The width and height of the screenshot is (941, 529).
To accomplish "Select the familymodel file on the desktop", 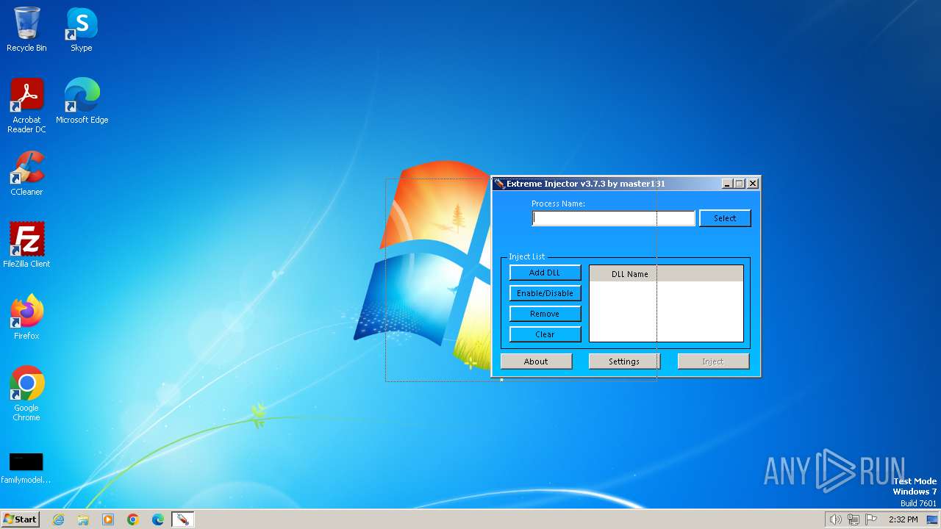I will (x=26, y=468).
